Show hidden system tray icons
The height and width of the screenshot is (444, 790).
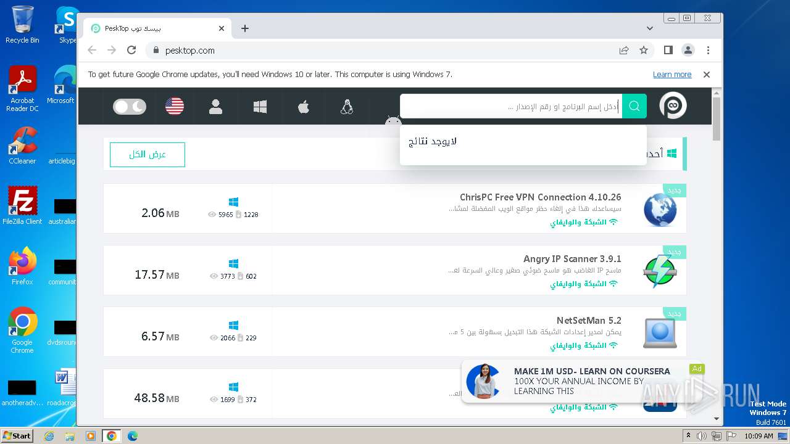click(688, 436)
